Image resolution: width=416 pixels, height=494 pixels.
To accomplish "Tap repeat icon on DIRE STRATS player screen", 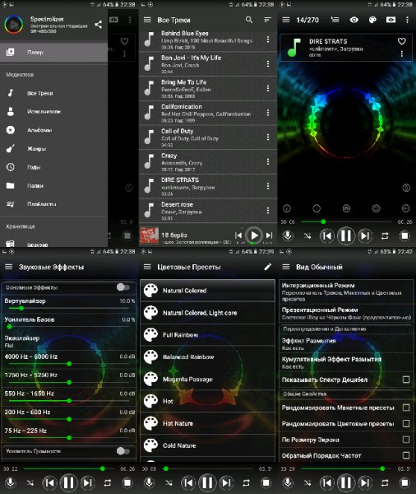I will pyautogui.click(x=385, y=235).
